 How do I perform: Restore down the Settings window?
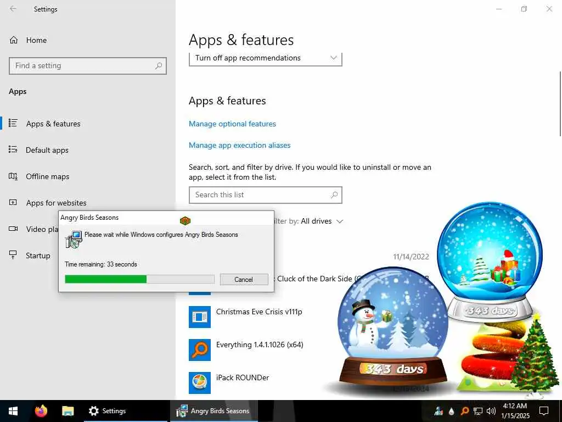click(x=524, y=9)
